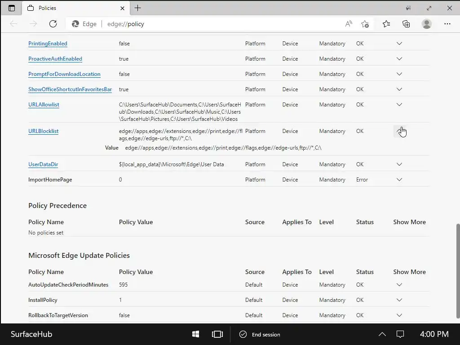
Task: Click the Error status of ImportHomePage
Action: click(362, 180)
